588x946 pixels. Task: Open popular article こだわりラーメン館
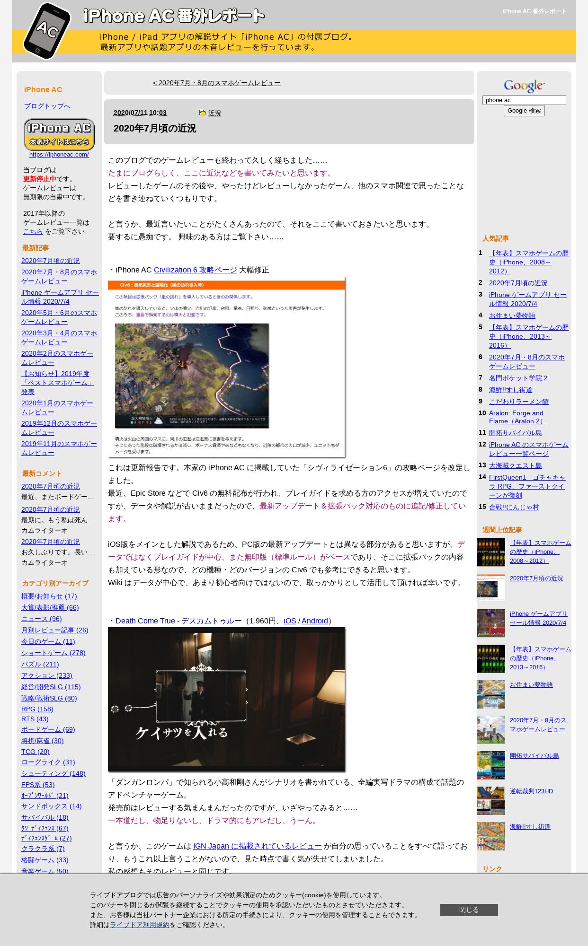[x=518, y=402]
